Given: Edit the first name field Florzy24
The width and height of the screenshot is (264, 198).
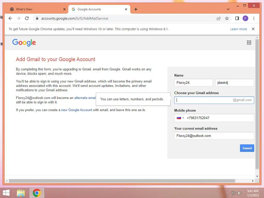Looking at the screenshot, I should (x=193, y=83).
